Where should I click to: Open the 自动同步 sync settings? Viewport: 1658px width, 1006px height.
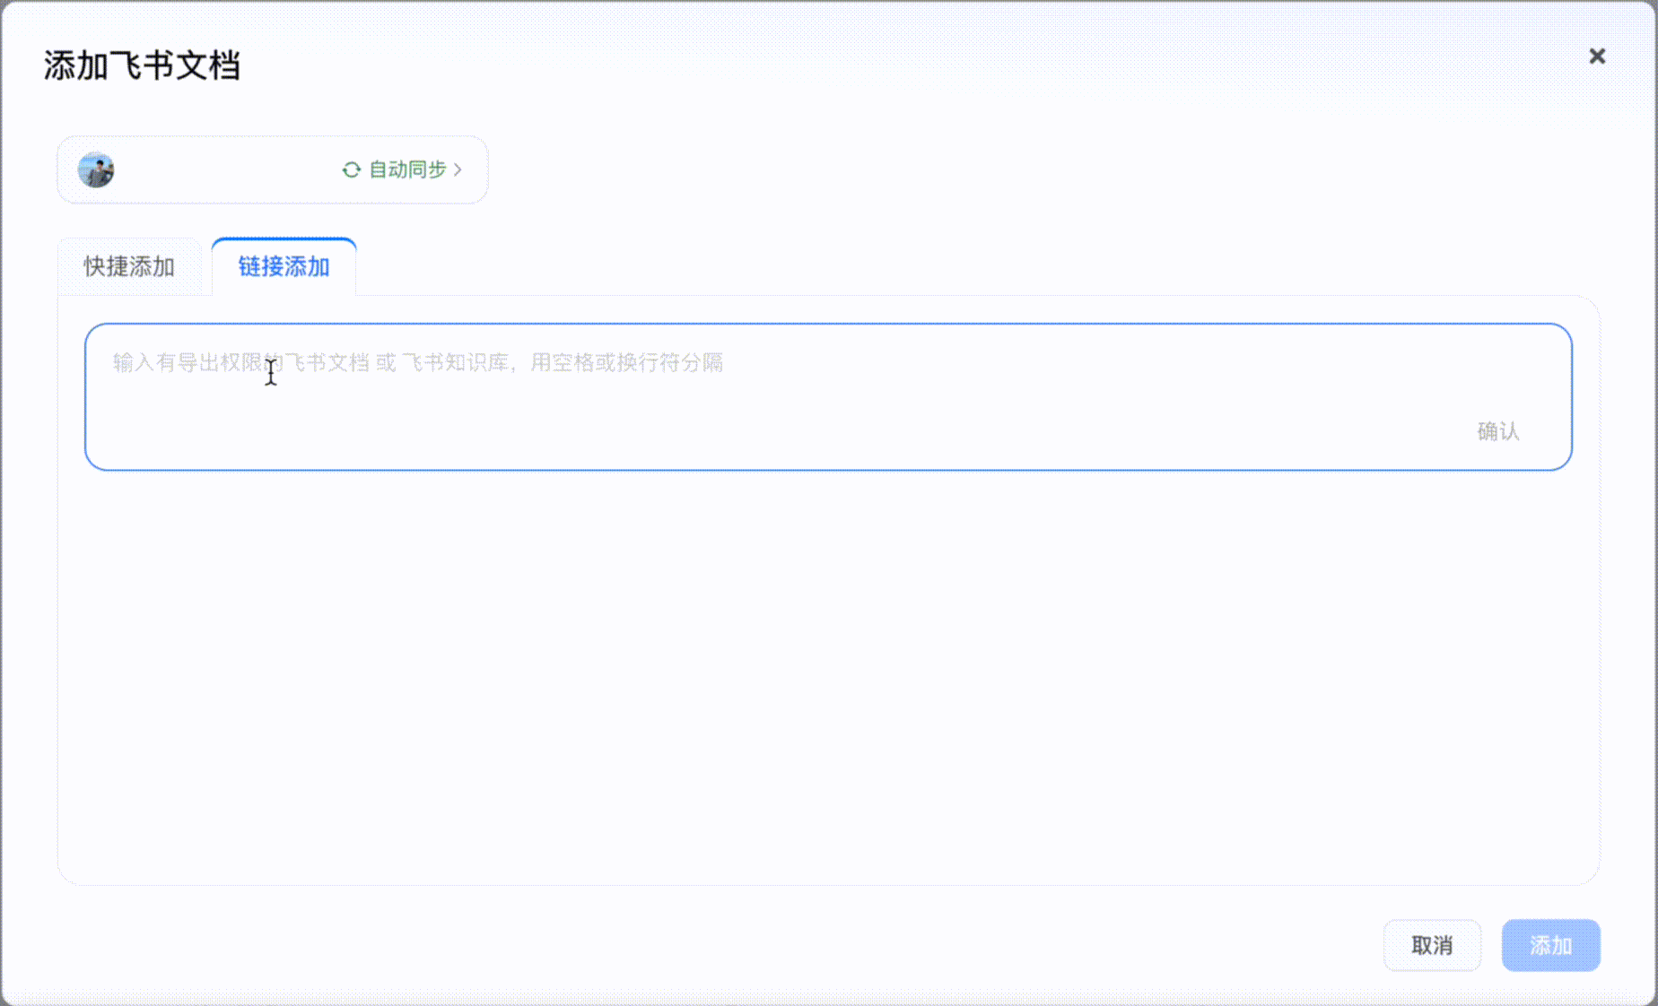coord(403,169)
